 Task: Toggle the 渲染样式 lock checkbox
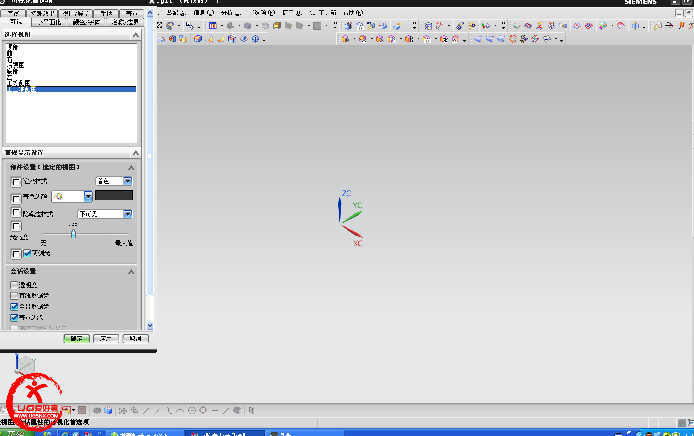pos(16,182)
